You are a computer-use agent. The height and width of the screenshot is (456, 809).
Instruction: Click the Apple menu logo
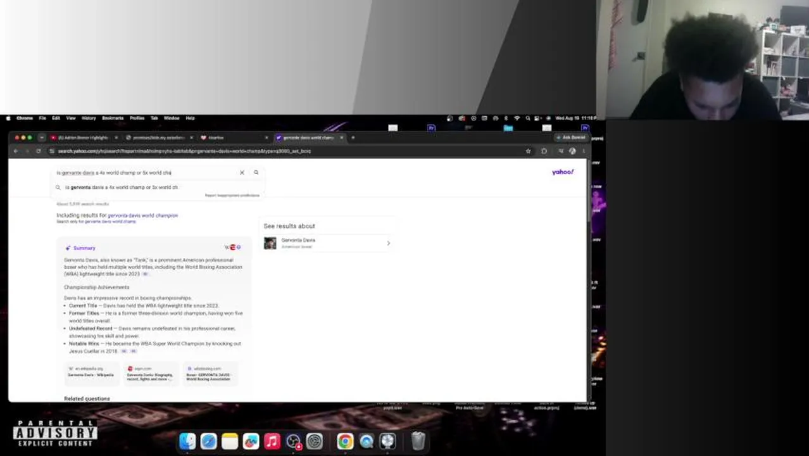[x=8, y=118]
